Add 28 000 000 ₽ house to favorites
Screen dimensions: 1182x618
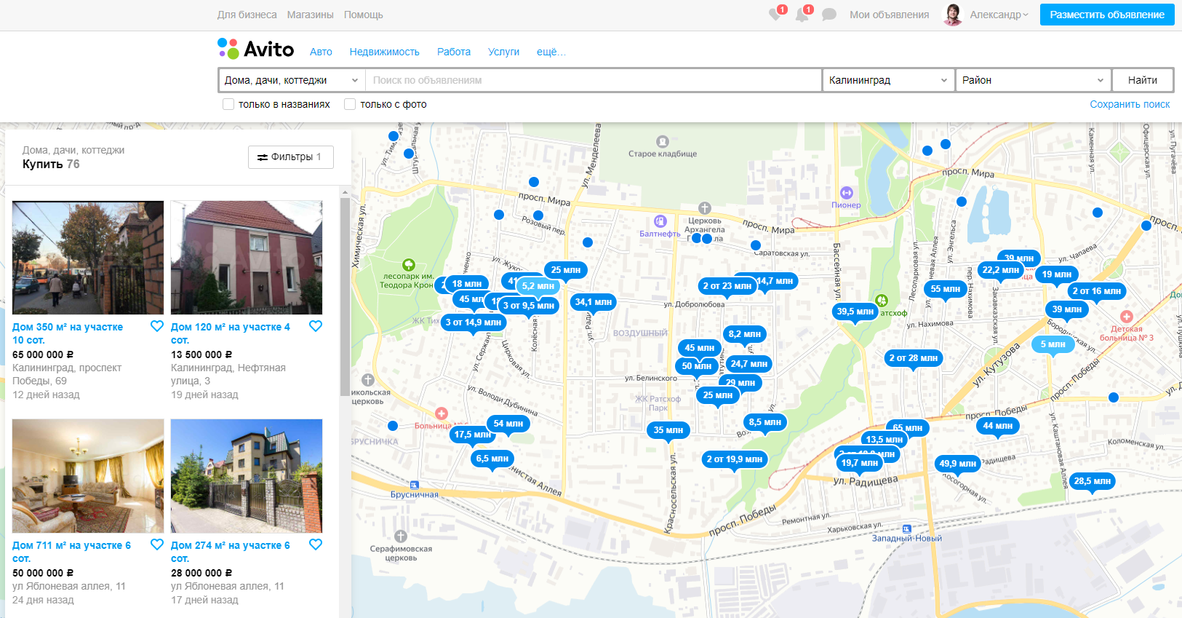click(x=316, y=544)
